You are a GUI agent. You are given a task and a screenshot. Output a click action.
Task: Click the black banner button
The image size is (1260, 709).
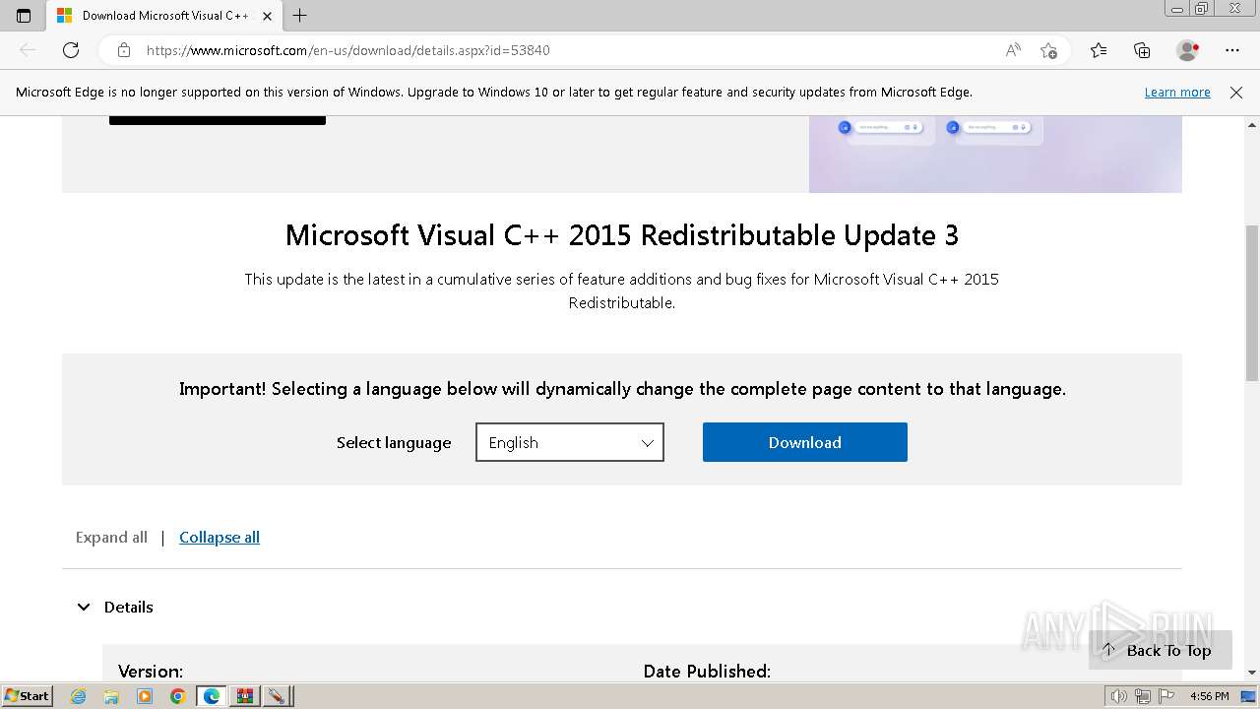pos(218,121)
